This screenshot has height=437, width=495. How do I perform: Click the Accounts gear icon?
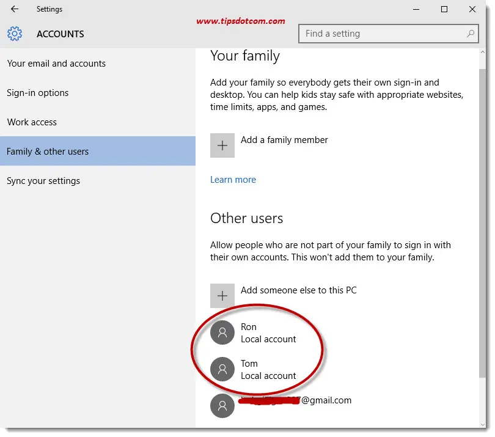tap(15, 34)
